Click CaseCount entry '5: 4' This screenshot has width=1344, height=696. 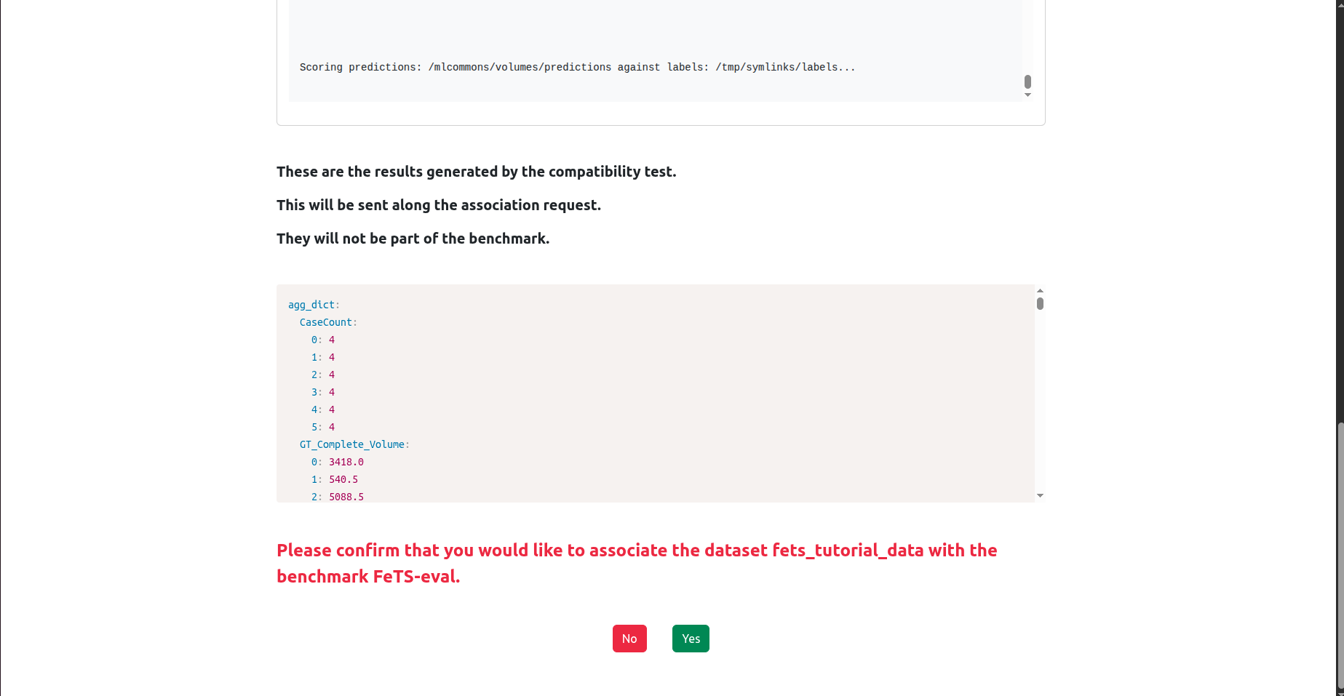coord(323,427)
